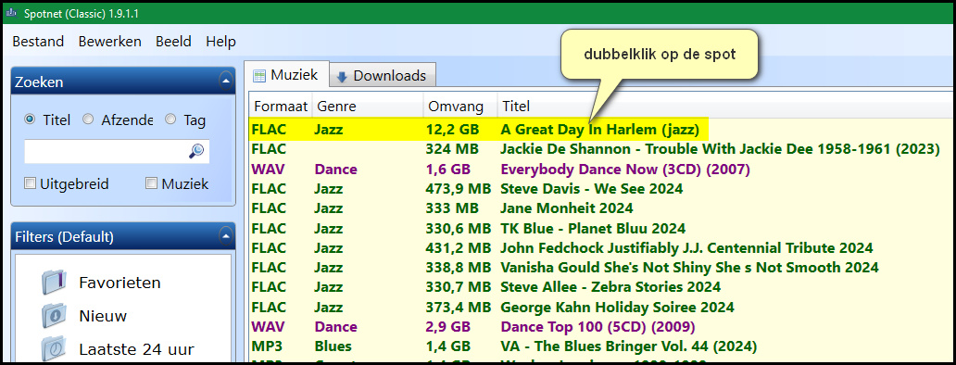Open the Help menu
956x365 pixels.
tap(220, 42)
